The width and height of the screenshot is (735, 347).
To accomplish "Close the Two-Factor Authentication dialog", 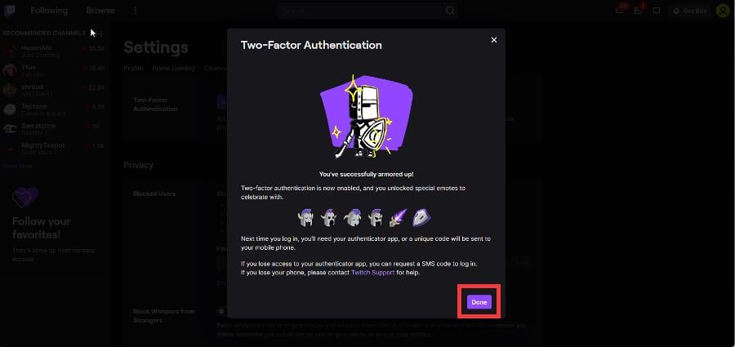I will coord(493,40).
